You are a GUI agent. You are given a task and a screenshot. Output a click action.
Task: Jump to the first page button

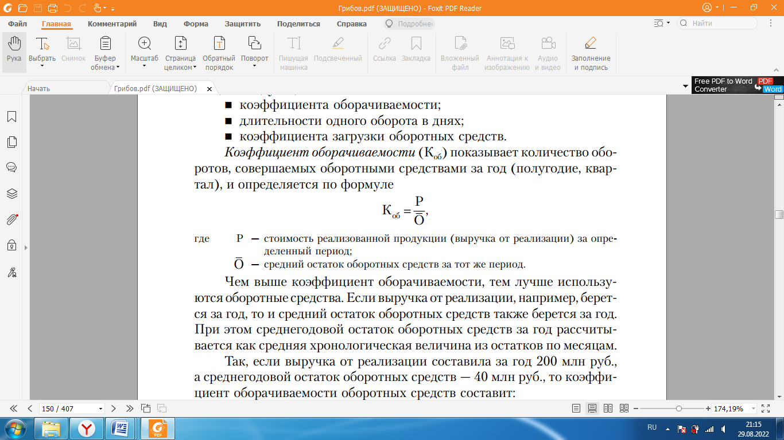click(x=13, y=408)
